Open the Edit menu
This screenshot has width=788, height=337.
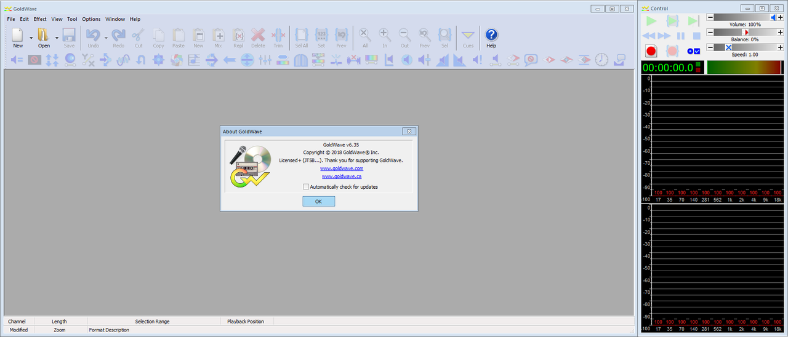24,19
